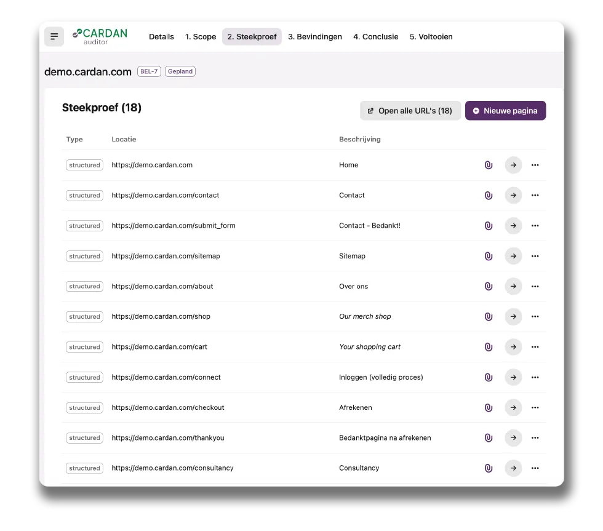The width and height of the screenshot is (603, 531).
Task: Open the three-dots menu for submit_form row
Action: [x=535, y=226]
